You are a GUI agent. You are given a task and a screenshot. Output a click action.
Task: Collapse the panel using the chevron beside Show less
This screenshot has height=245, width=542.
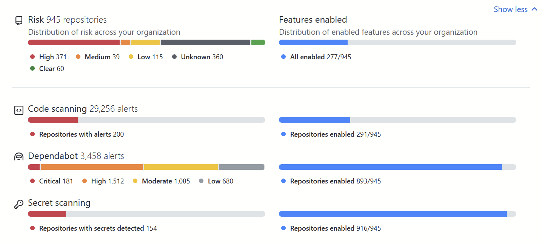pos(534,9)
